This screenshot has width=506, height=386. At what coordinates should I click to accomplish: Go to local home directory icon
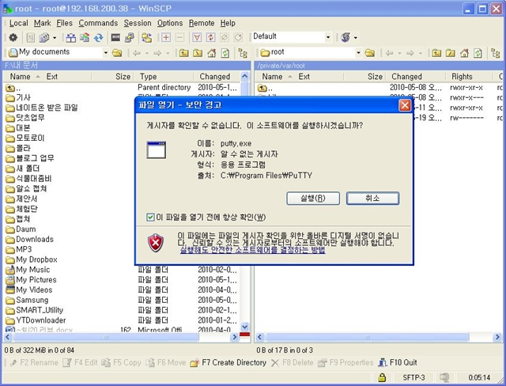point(211,53)
